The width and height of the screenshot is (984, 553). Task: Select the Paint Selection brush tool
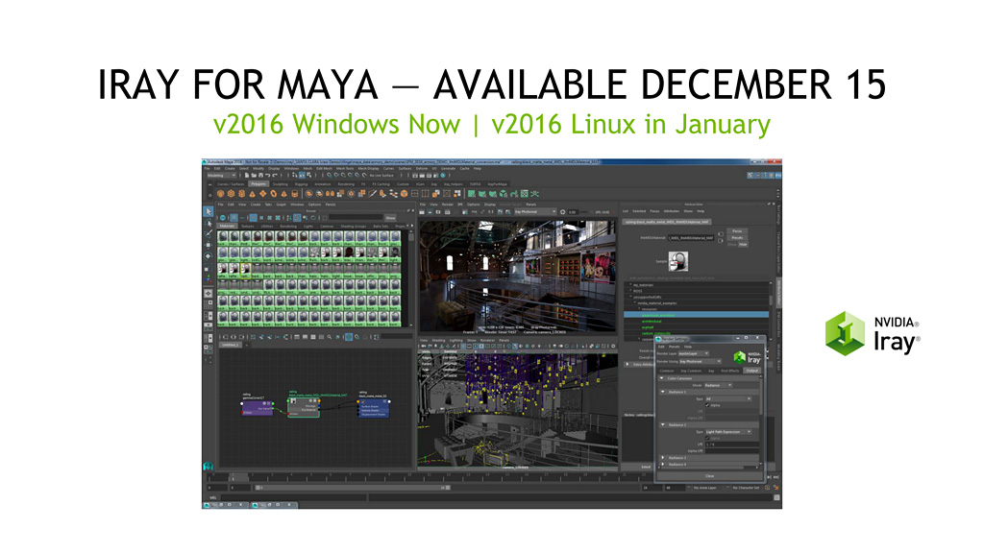pos(209,233)
